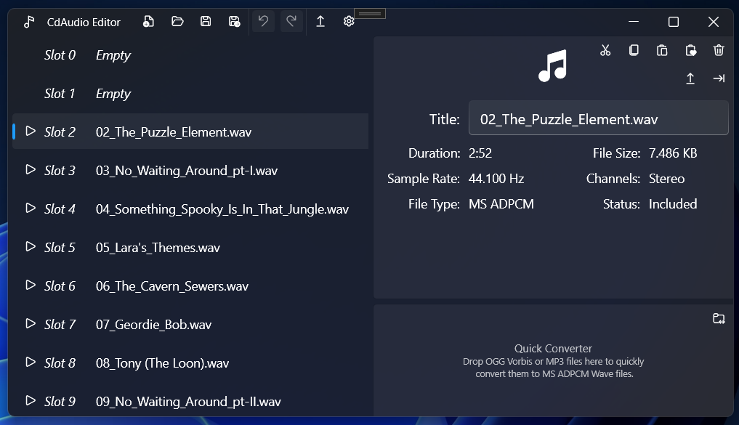Cut the selected track with scissors icon
This screenshot has height=425, width=739.
coord(605,50)
